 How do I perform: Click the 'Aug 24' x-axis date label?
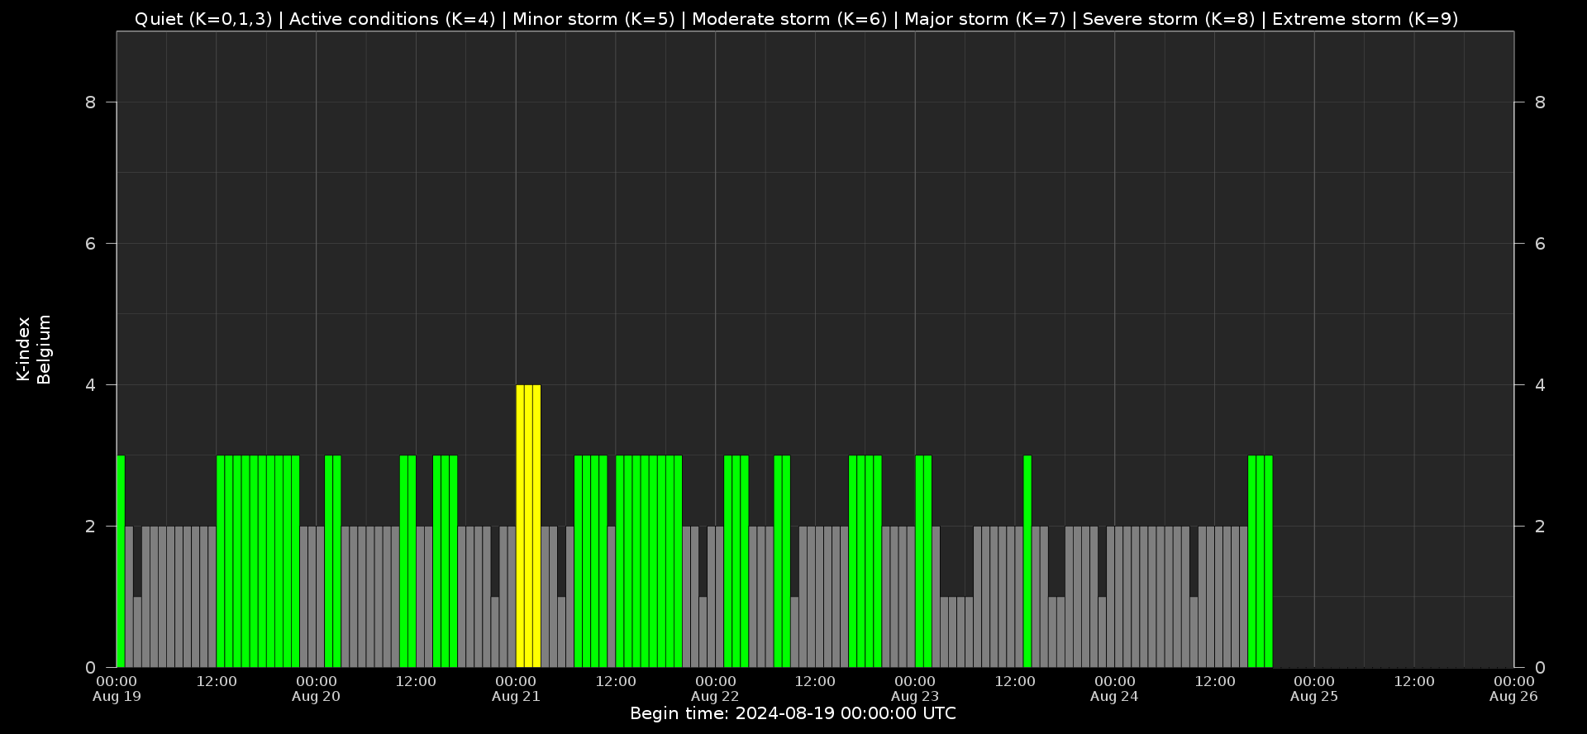coord(1114,697)
